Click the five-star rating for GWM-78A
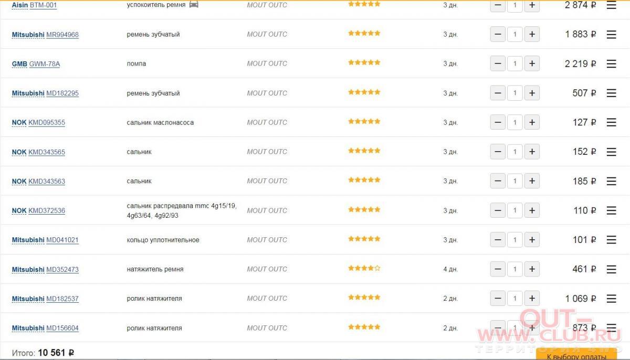The height and width of the screenshot is (360, 630). (x=364, y=62)
